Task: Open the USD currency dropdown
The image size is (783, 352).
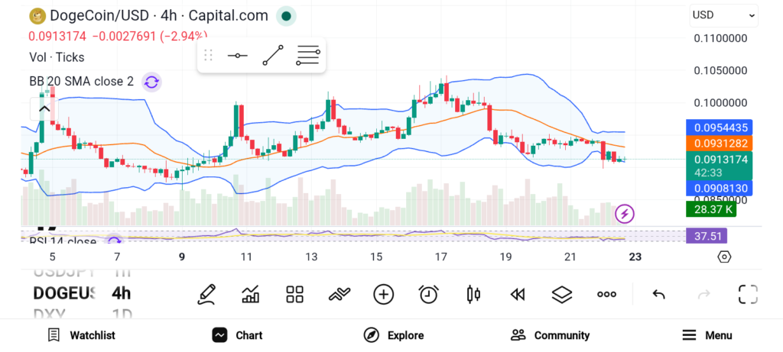Action: tap(723, 15)
